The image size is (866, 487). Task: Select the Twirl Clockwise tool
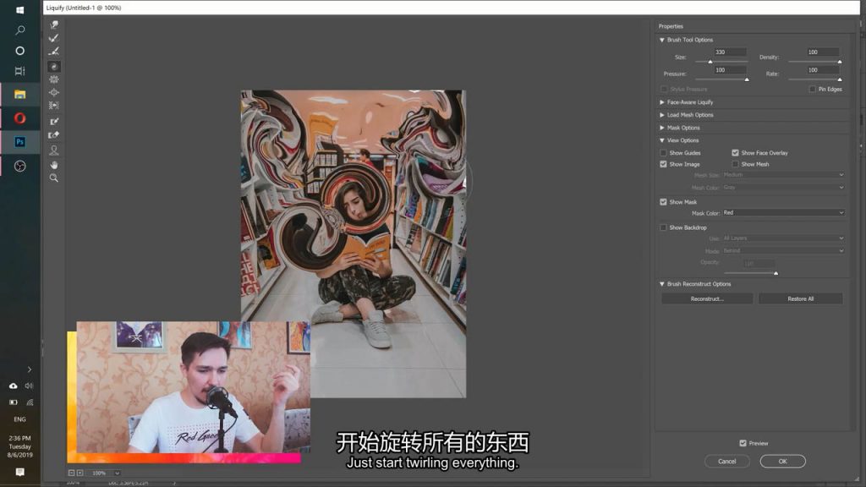(53, 67)
